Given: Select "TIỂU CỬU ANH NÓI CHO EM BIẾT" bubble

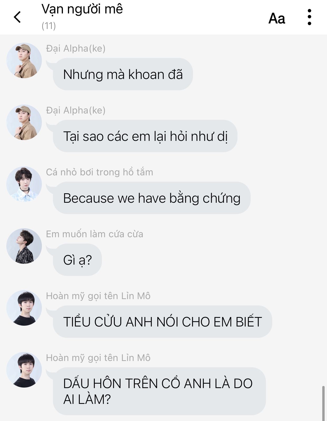Looking at the screenshot, I should click(162, 322).
